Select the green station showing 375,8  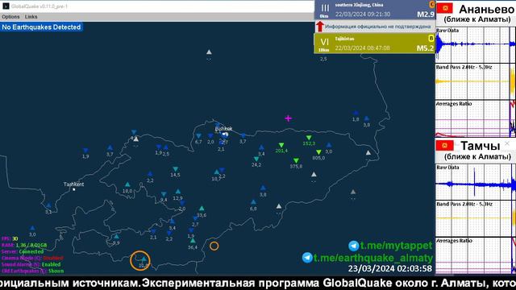pyautogui.click(x=296, y=160)
